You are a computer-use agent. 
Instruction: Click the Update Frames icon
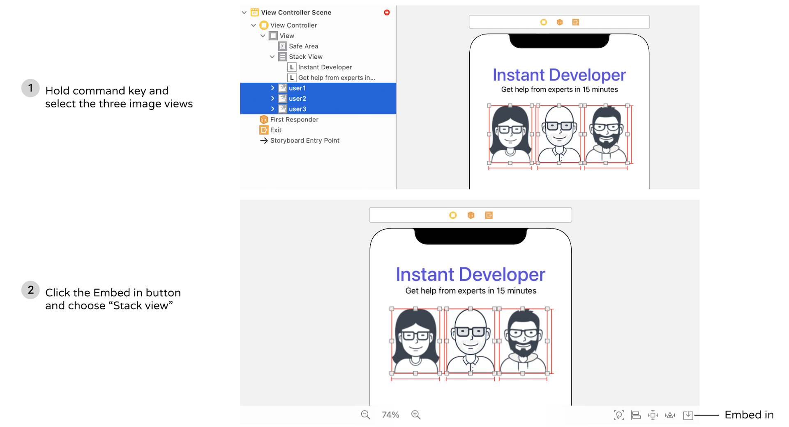point(618,415)
